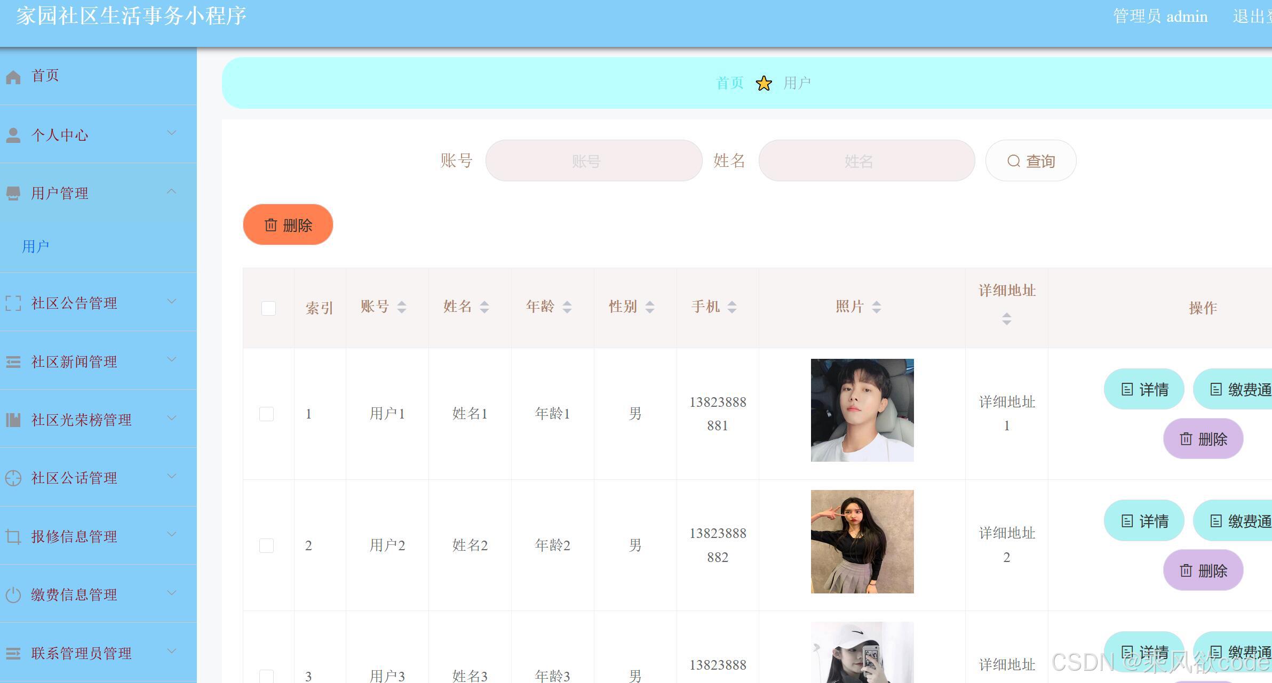The width and height of the screenshot is (1272, 683).
Task: Click the frame icon next to 社区公告管理
Action: pyautogui.click(x=13, y=303)
